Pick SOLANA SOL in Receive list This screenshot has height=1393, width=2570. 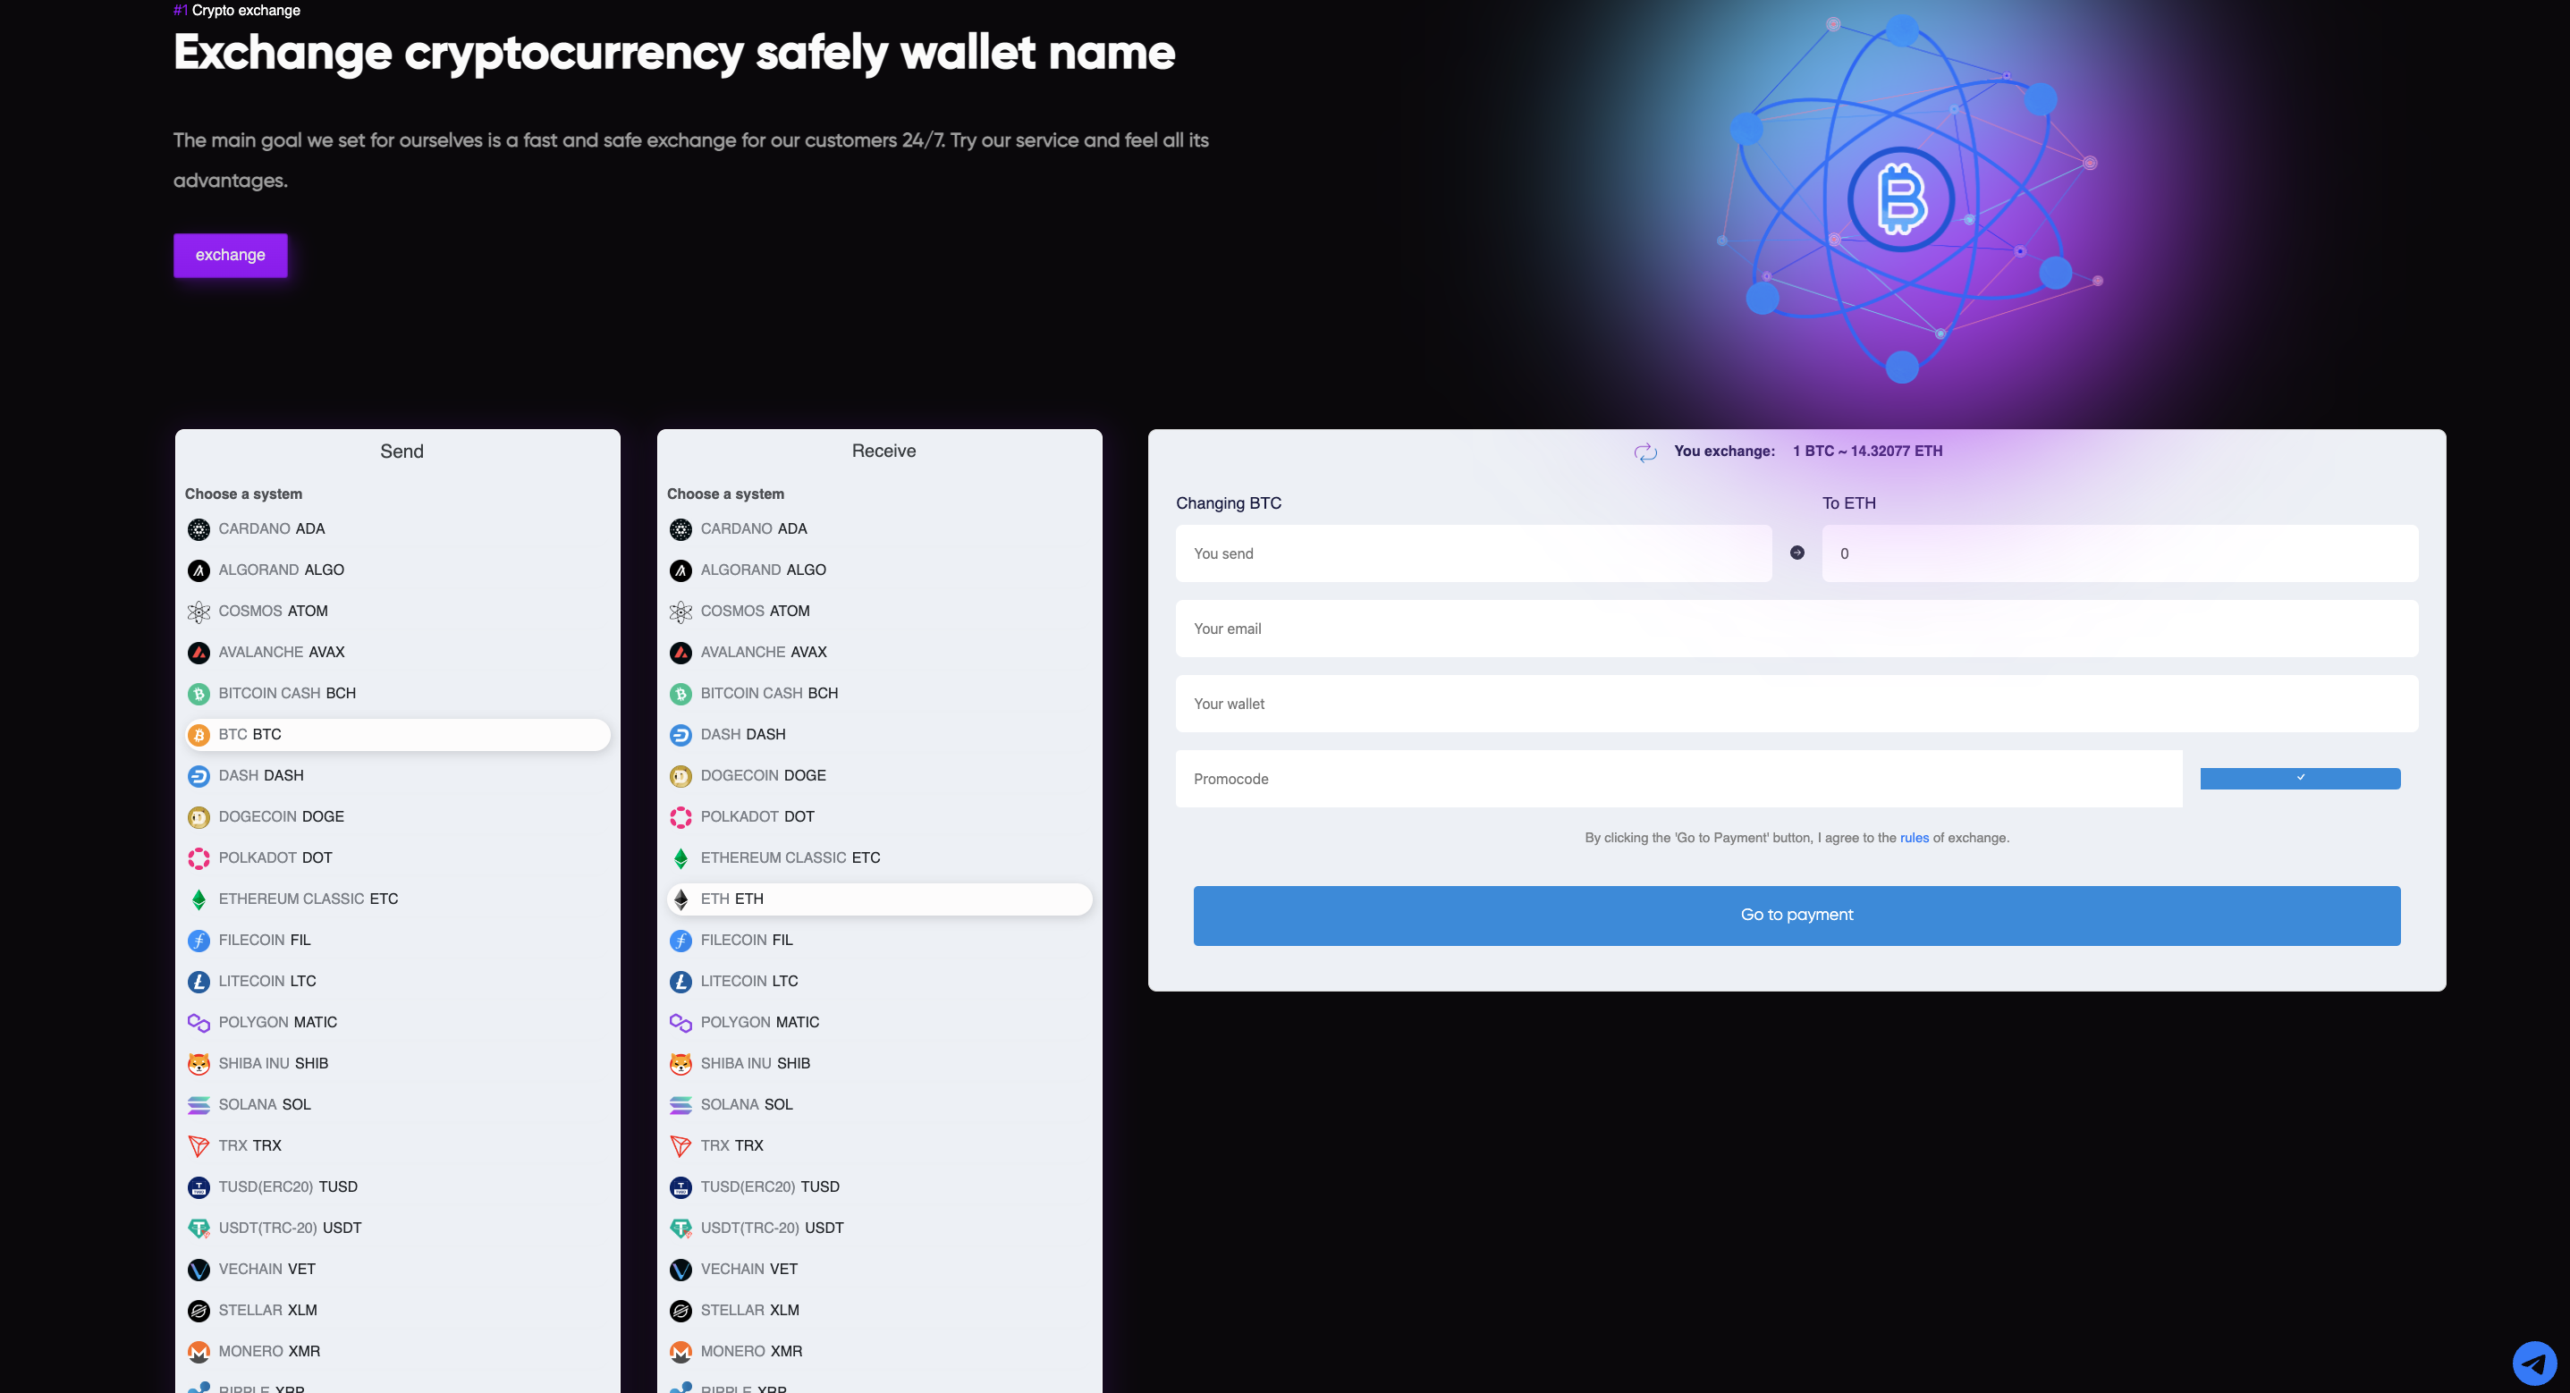click(747, 1104)
